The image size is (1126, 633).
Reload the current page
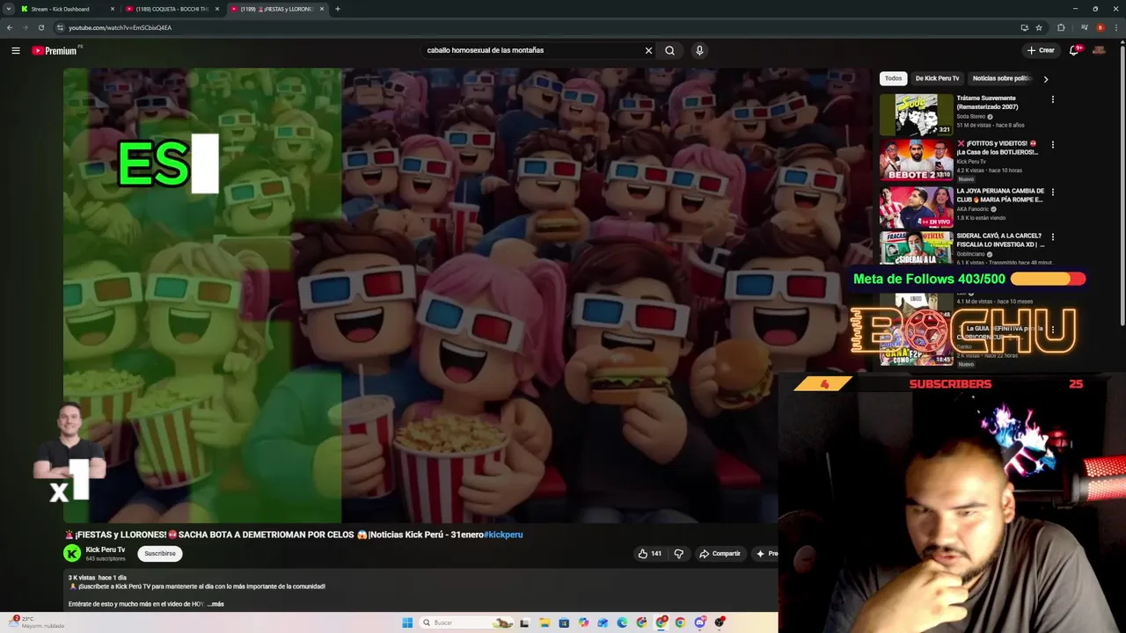40,27
